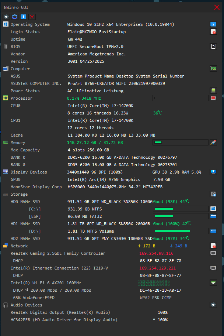The width and height of the screenshot is (224, 336).
Task: Click the Power Status battery icon button
Action: coord(213,90)
